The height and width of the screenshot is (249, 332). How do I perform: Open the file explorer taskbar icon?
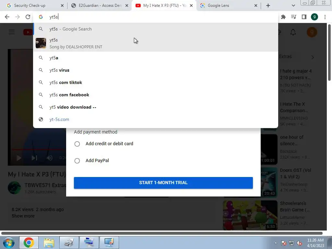(49, 243)
